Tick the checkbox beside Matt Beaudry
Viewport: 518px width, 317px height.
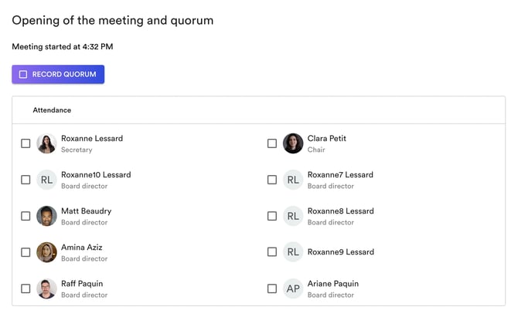click(26, 216)
